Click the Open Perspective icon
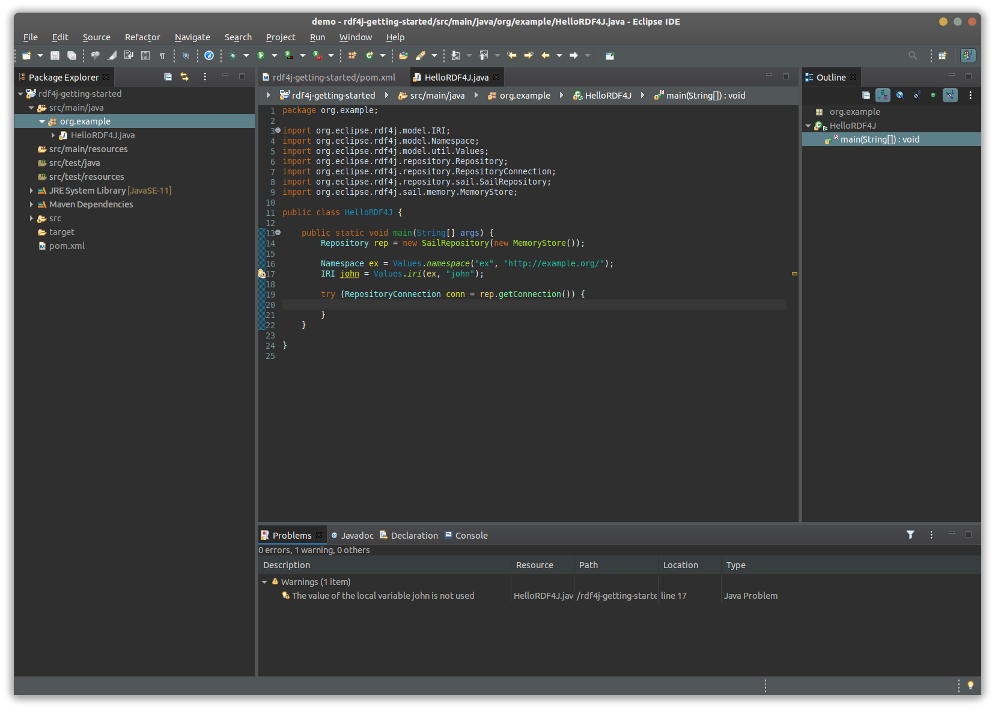 point(943,56)
